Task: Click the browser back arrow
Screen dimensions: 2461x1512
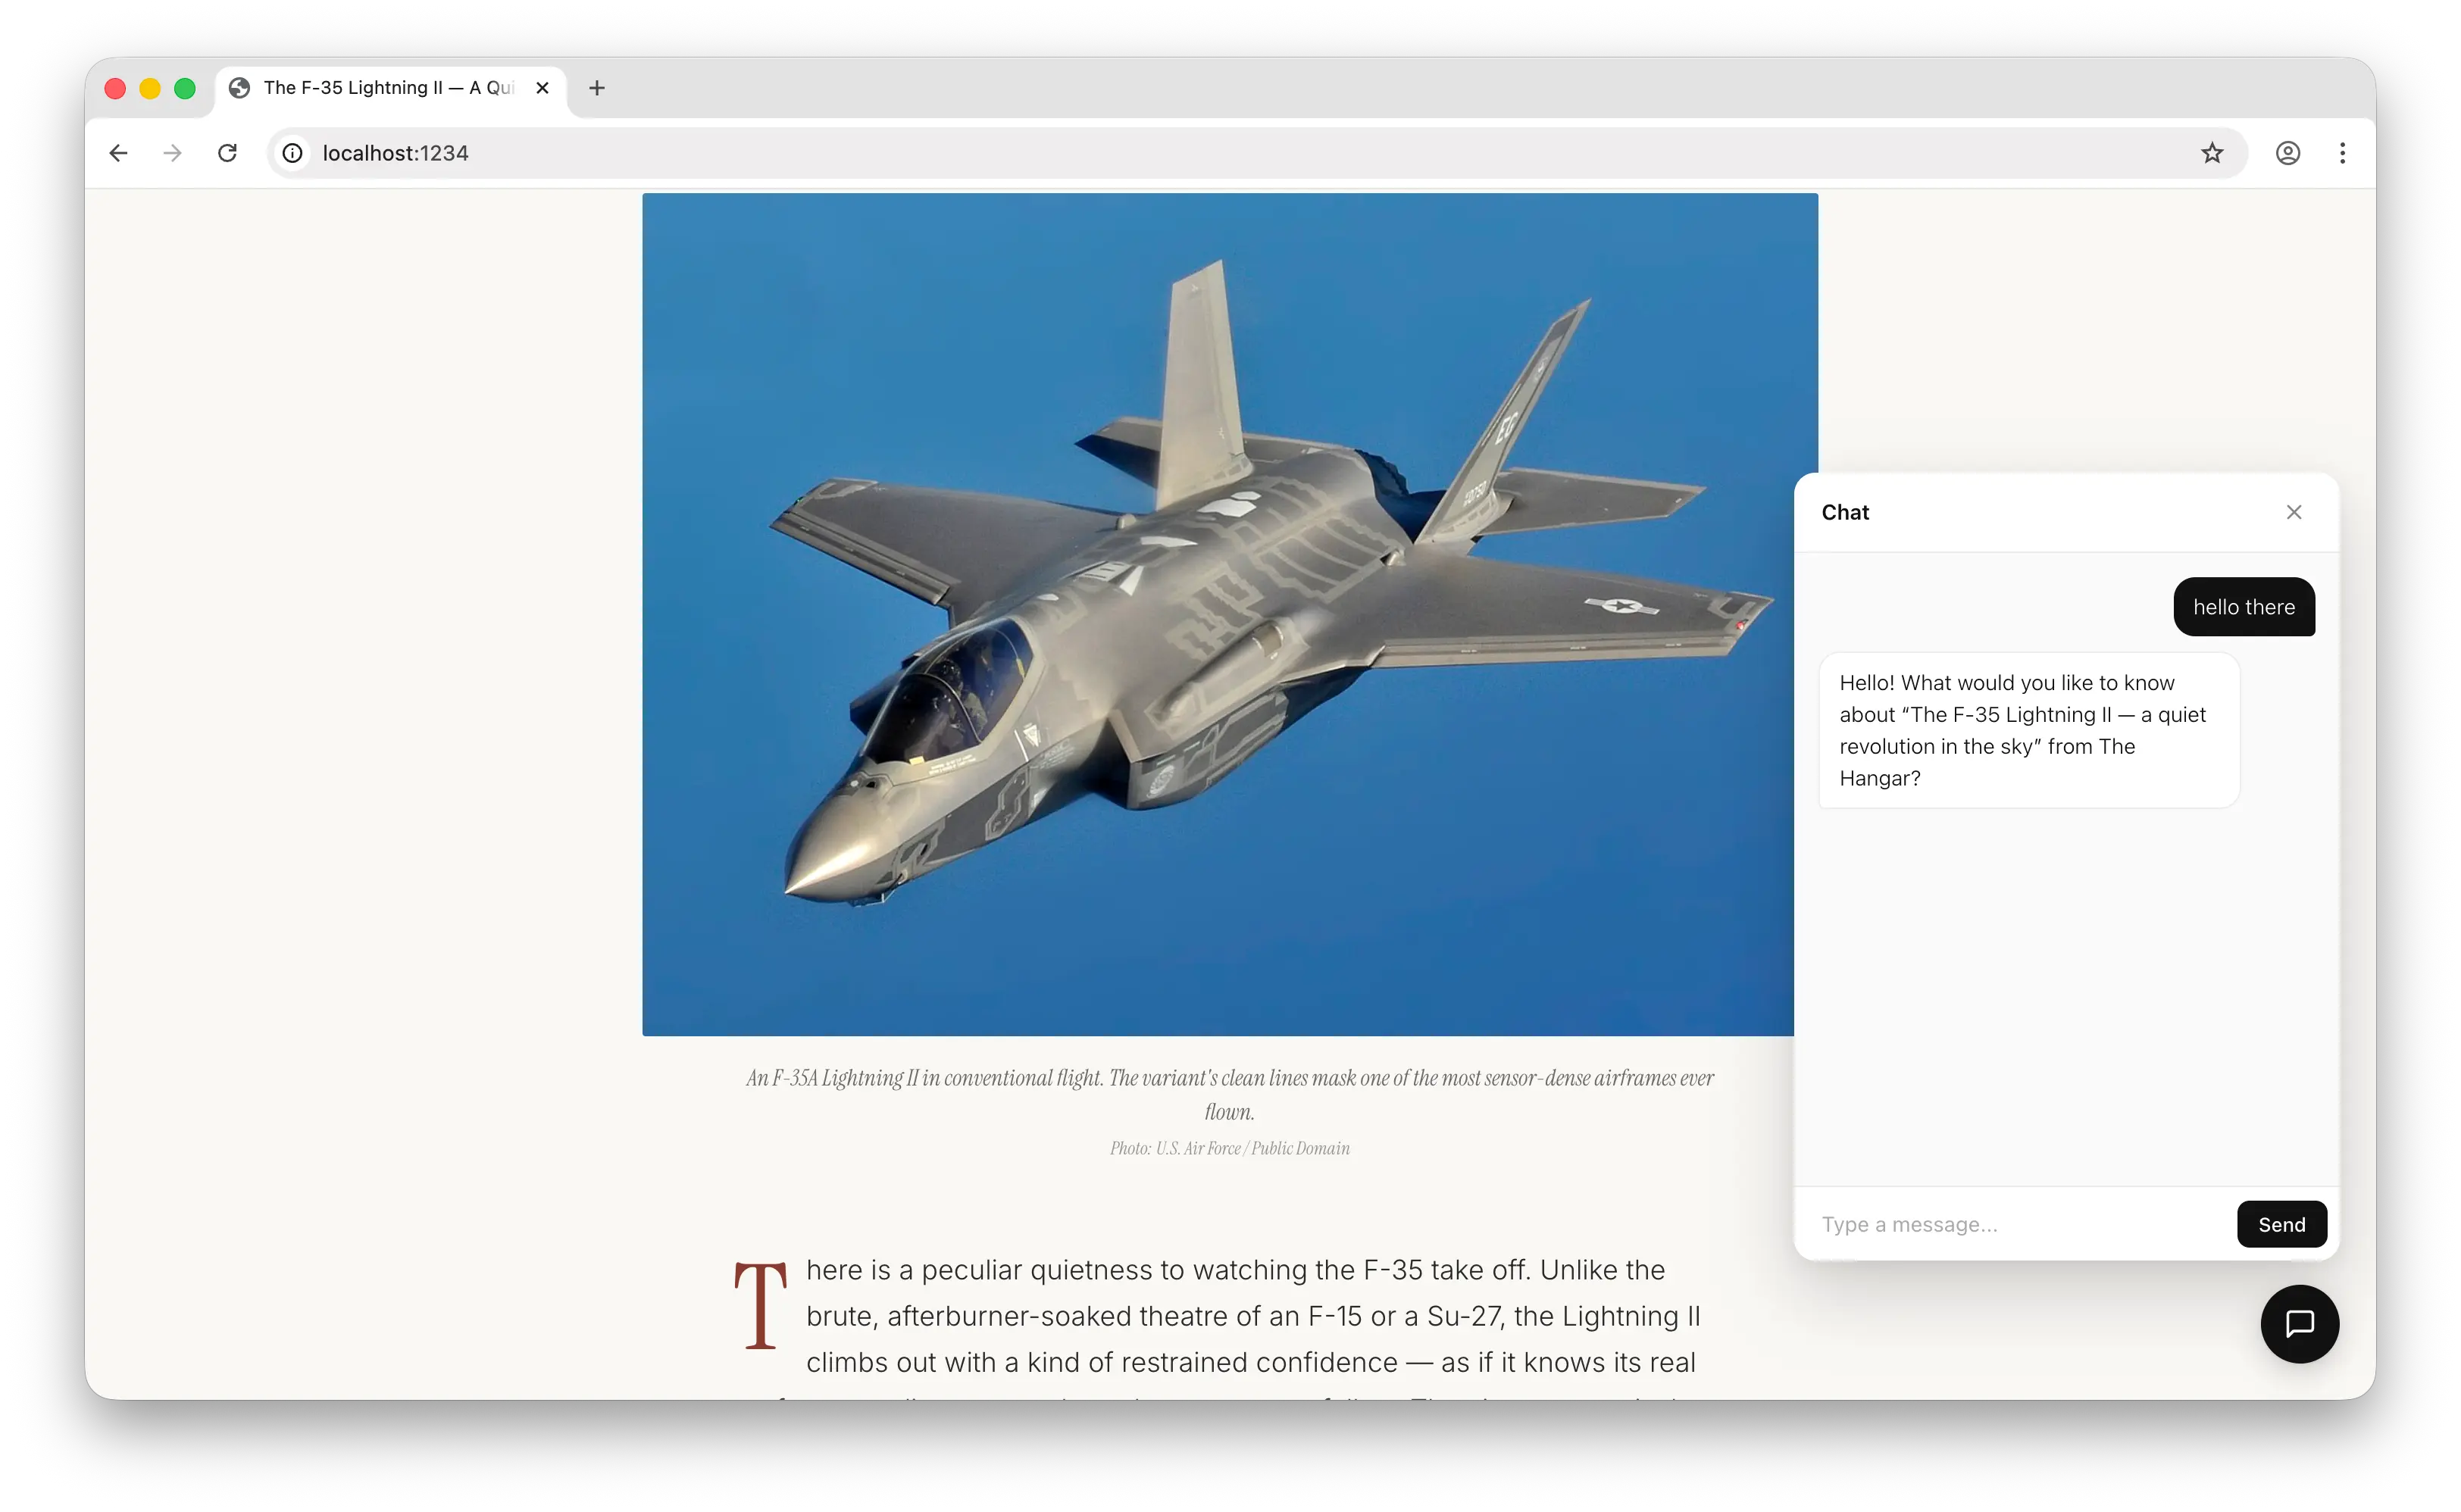Action: (x=118, y=153)
